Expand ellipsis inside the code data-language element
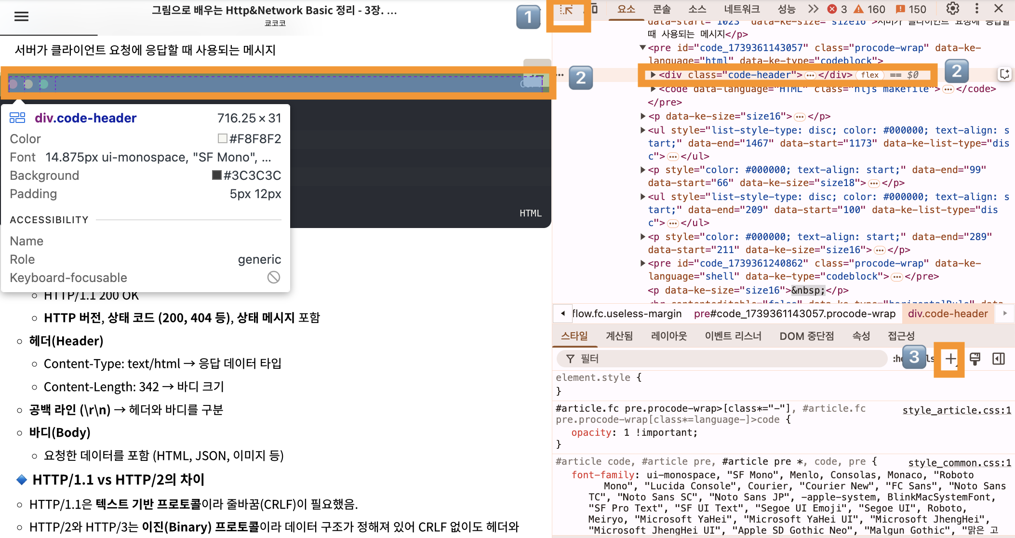1015x538 pixels. pos(948,89)
